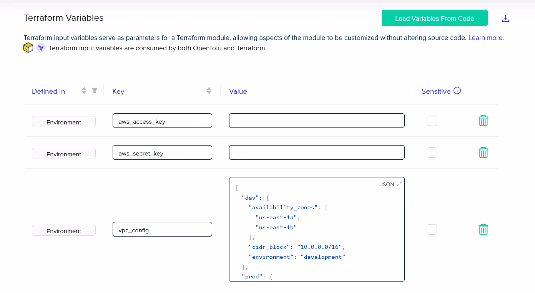Click the aws_secret_key key field
Viewport: 535px width, 293px height.
coord(162,152)
